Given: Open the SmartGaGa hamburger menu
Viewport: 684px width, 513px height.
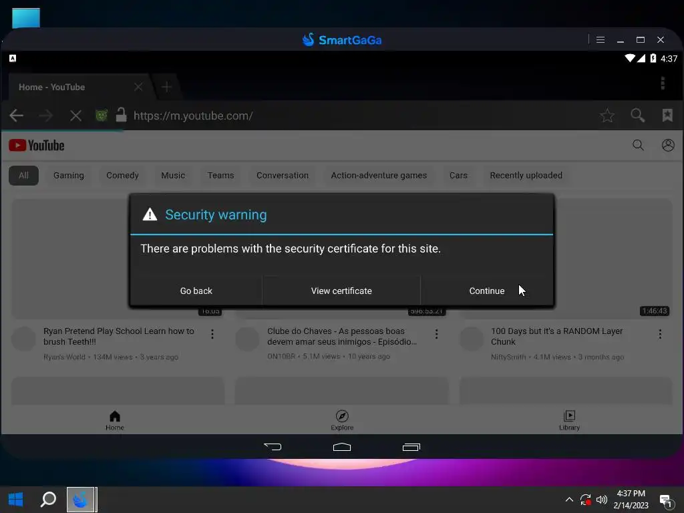Looking at the screenshot, I should (601, 39).
